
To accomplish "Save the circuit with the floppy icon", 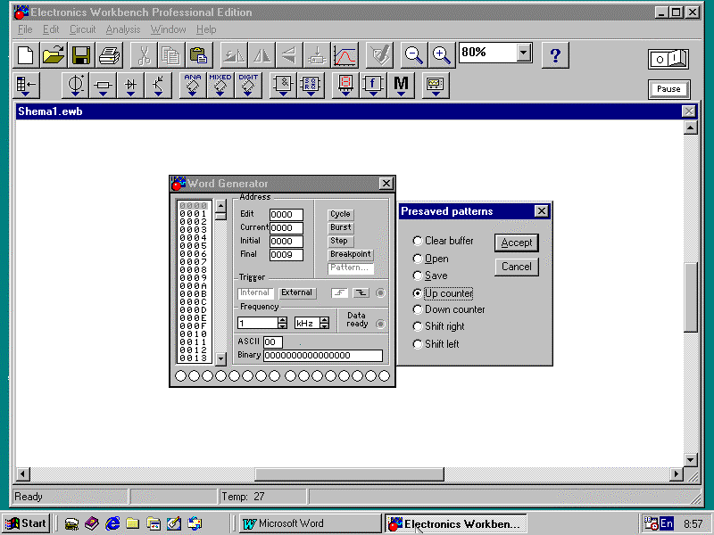I will pyautogui.click(x=81, y=55).
